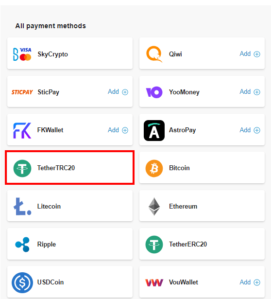The image size is (271, 299).
Task: Add VouWallet via the Add link
Action: click(x=245, y=282)
